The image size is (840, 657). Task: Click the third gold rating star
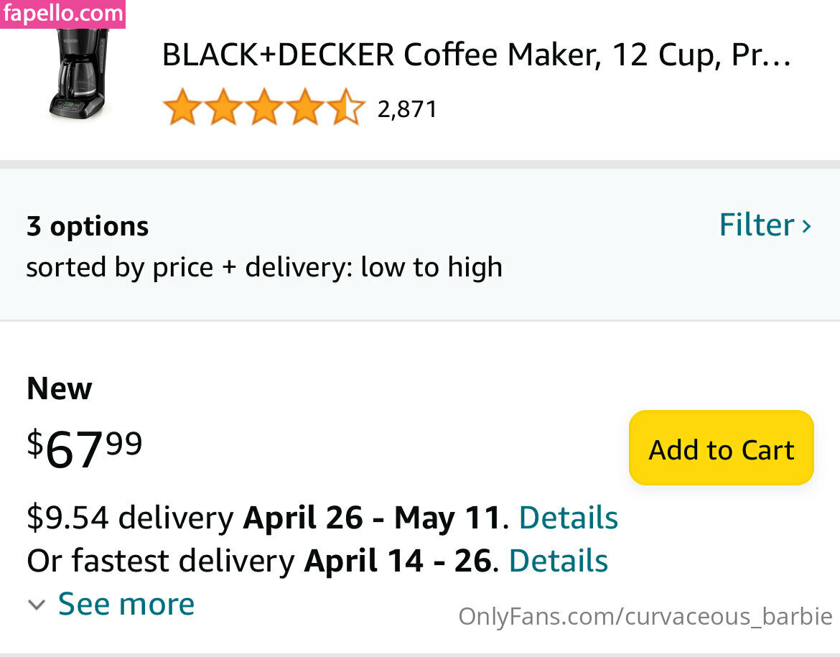pyautogui.click(x=264, y=108)
